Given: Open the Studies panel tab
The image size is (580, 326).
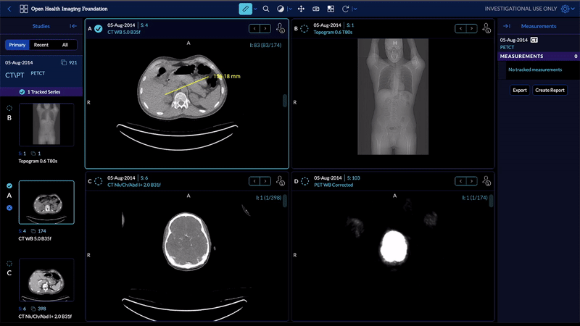Looking at the screenshot, I should tap(41, 26).
